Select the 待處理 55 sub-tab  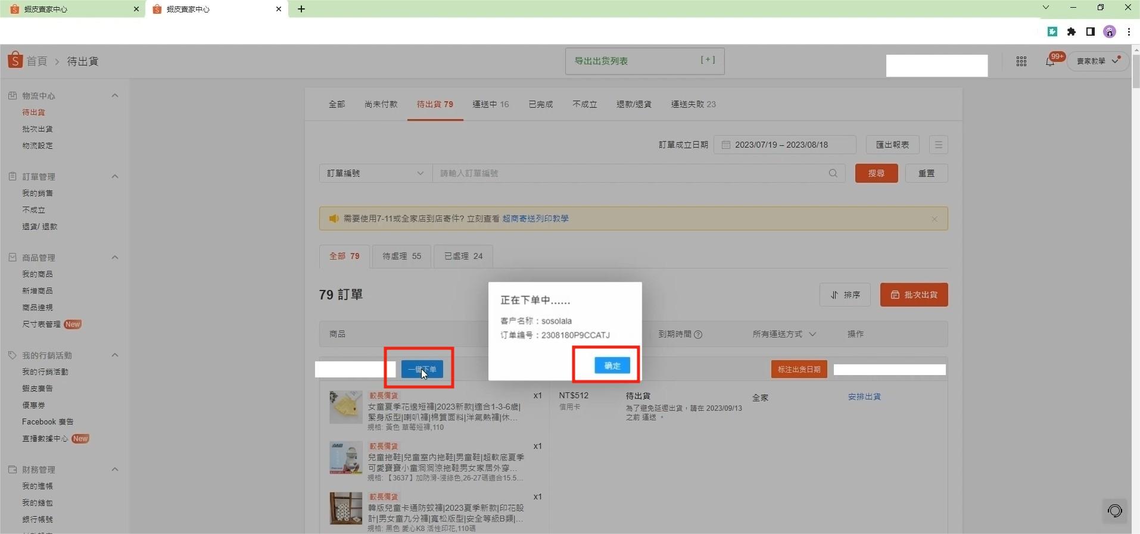(401, 256)
